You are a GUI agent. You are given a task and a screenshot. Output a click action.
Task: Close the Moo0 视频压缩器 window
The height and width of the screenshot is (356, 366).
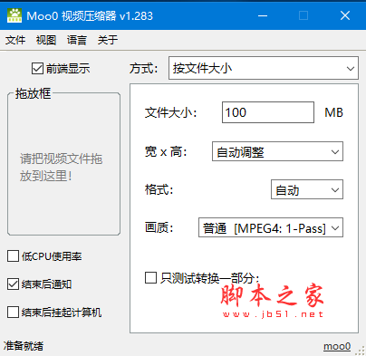pyautogui.click(x=345, y=15)
